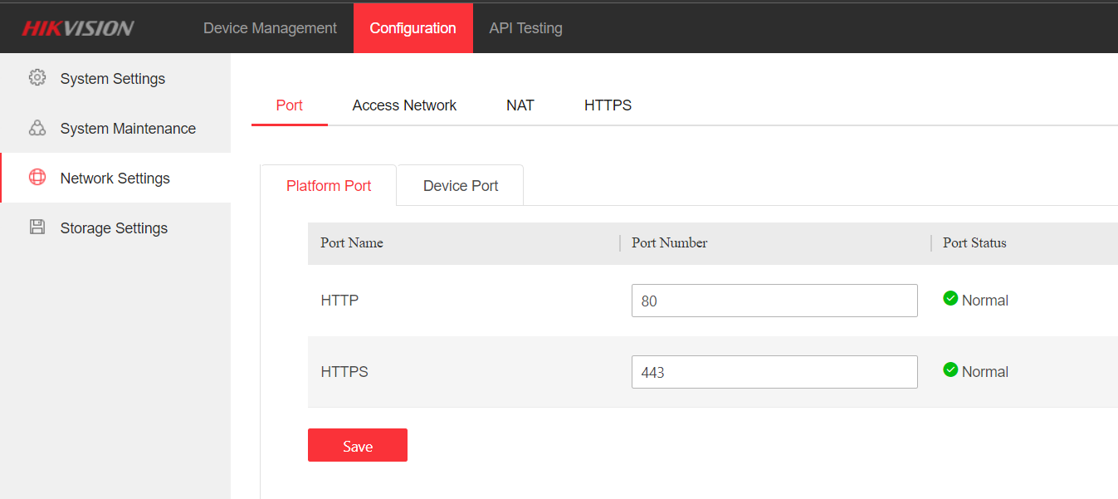
Task: Switch to the Port tab
Action: pos(290,105)
